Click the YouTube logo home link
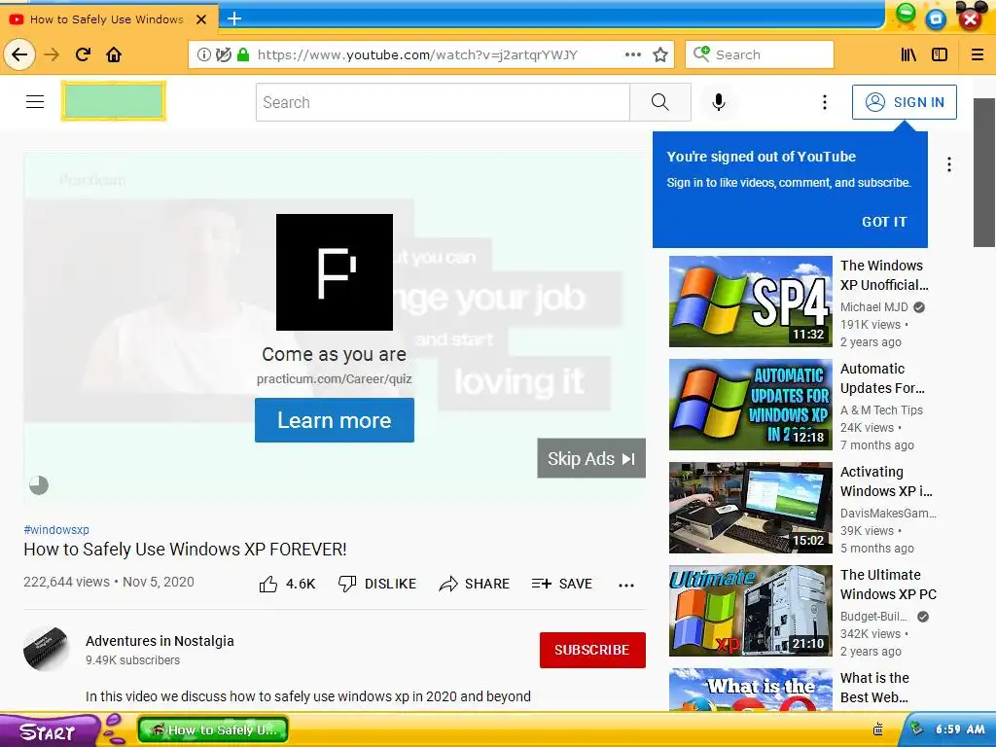Screen dimensions: 996x747 [x=114, y=101]
